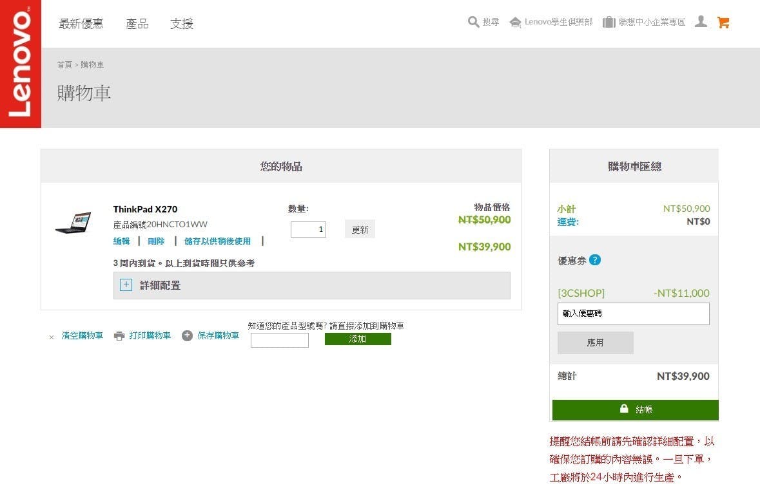Click the ThinkPad X270 product thumbnail
Screen dimensions: 760x488
[x=73, y=222]
